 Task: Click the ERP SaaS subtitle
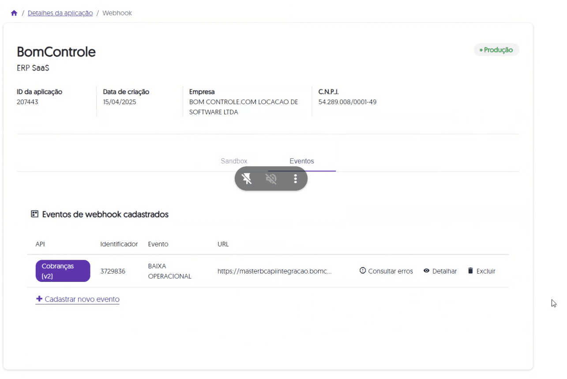[x=33, y=68]
